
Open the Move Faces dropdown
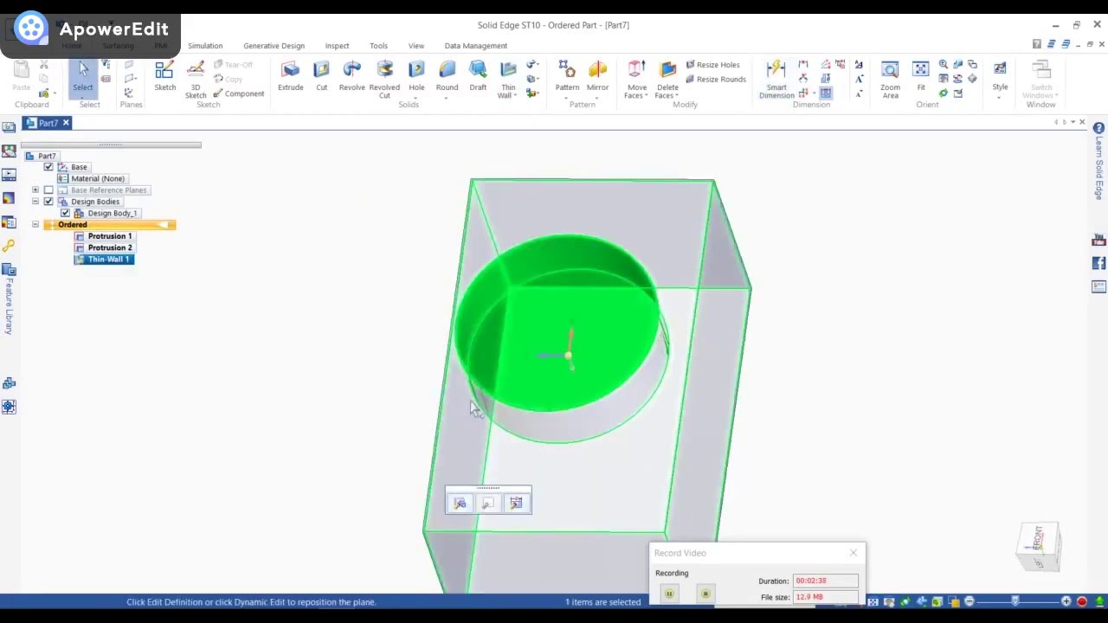[647, 95]
